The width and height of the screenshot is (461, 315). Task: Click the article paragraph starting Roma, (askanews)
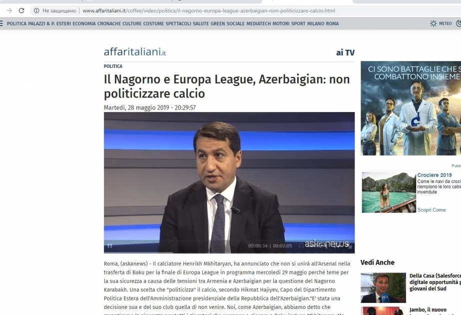(227, 288)
